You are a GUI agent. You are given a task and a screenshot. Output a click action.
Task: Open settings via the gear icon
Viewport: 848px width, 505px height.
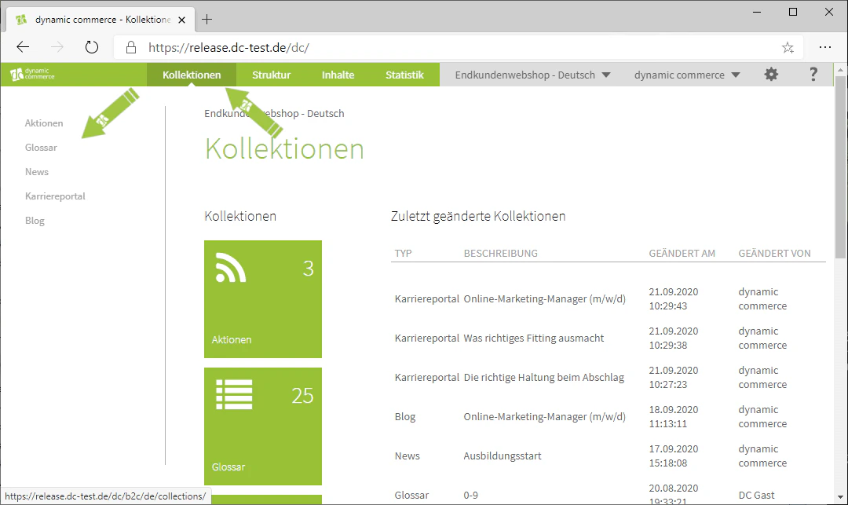click(x=771, y=74)
